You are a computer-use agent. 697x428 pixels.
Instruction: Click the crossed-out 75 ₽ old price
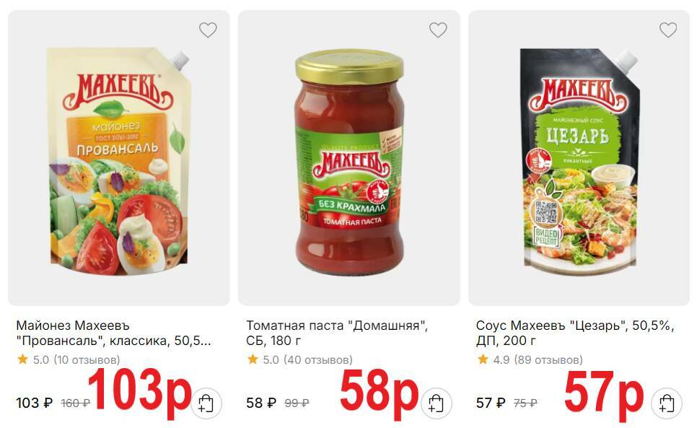click(x=525, y=403)
